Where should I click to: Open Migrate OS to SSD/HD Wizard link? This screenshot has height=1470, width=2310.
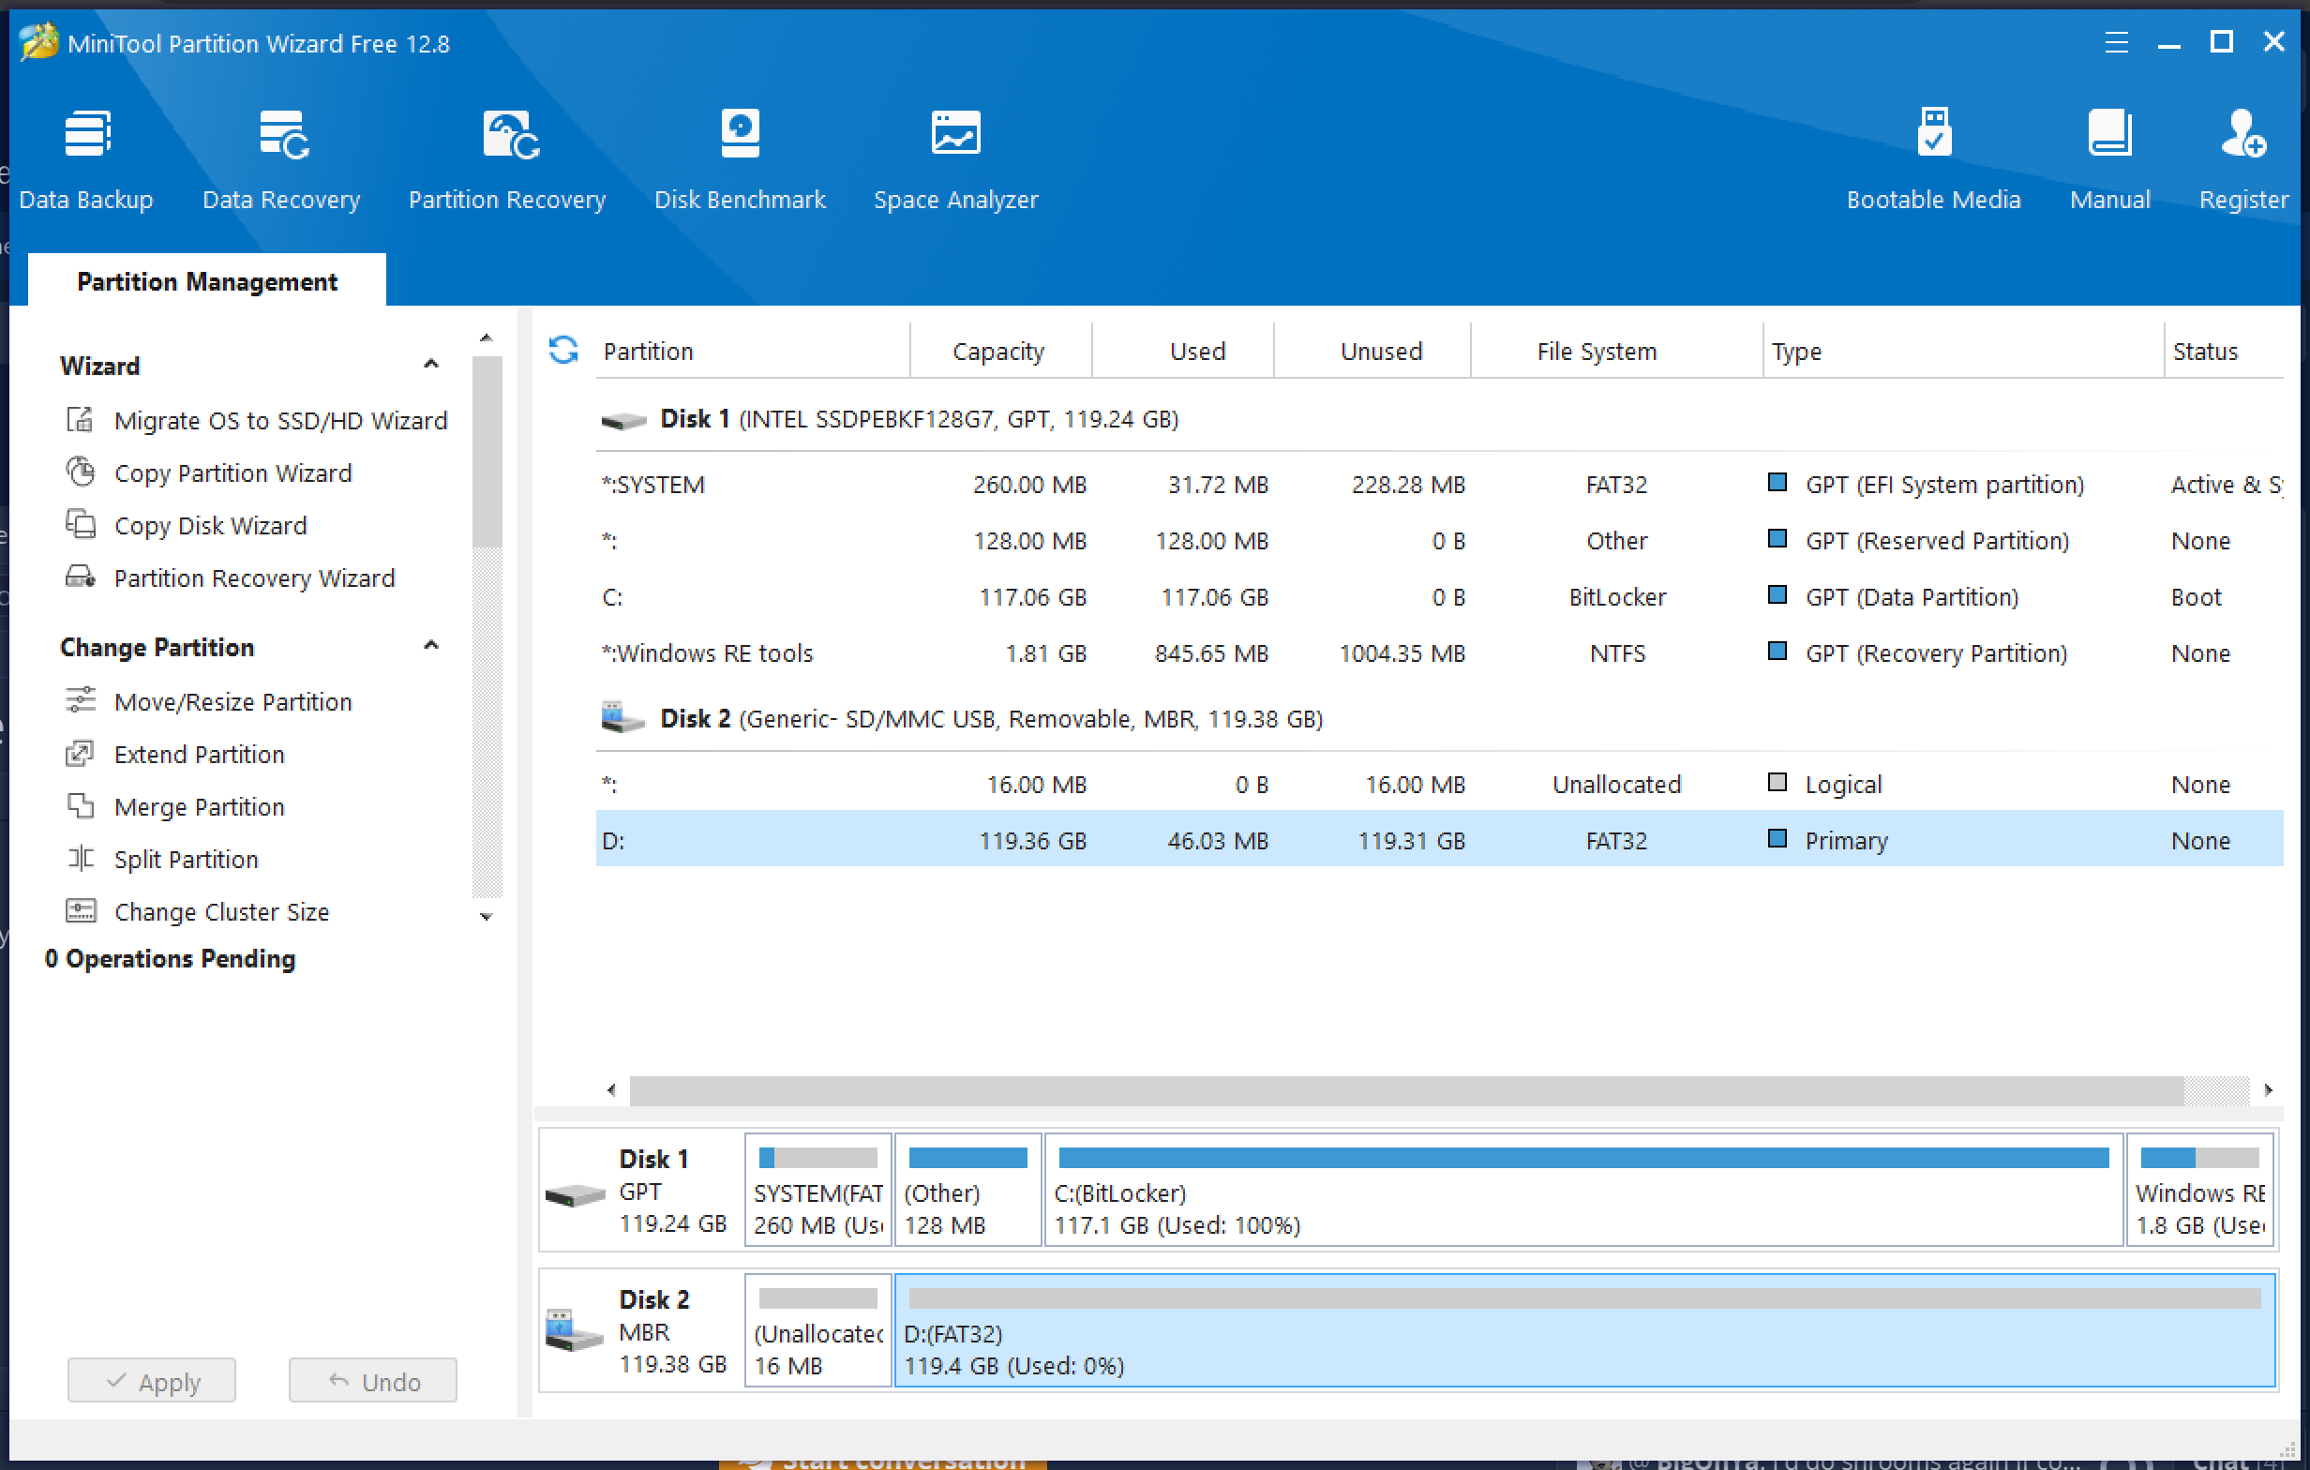pos(281,420)
